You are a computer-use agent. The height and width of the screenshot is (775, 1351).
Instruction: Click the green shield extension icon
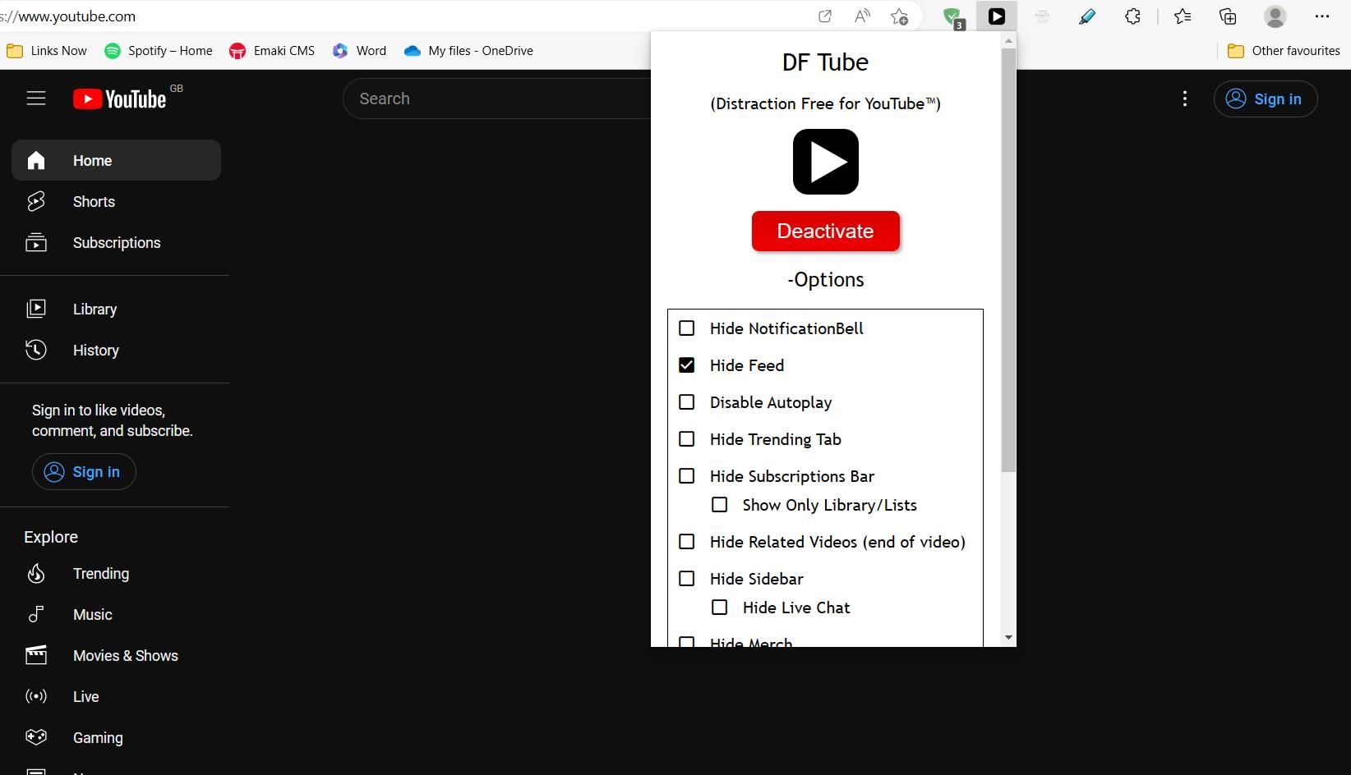952,17
